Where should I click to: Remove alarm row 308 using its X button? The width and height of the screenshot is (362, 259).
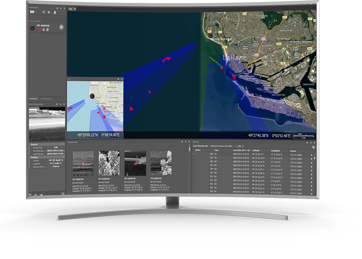click(x=312, y=154)
